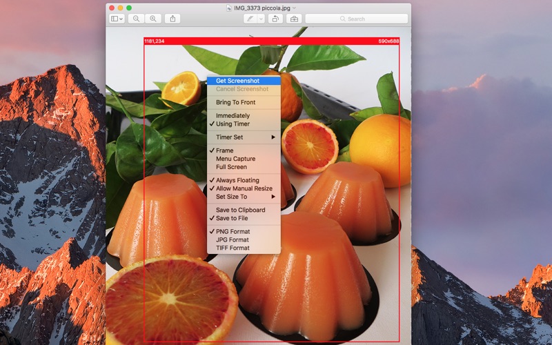Expand the Timer Set submenu
This screenshot has width=552, height=345.
(244, 137)
